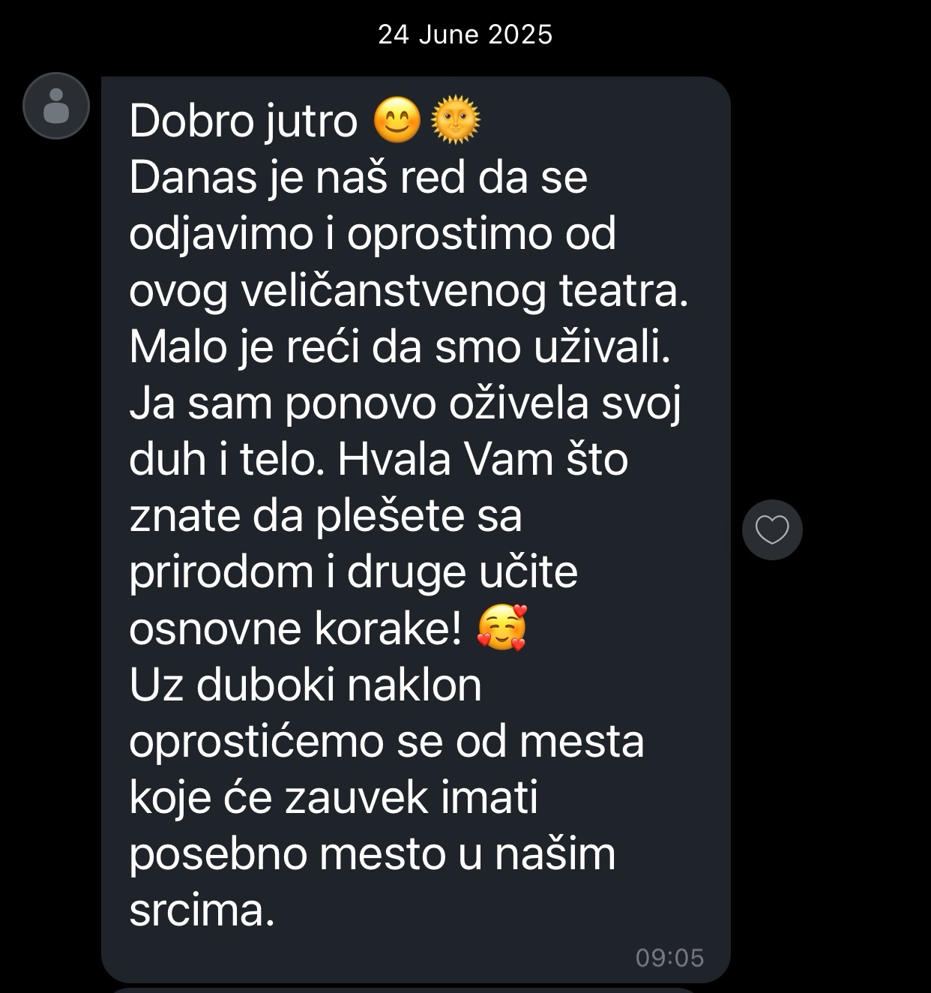
Task: Open the sender's profile avatar
Action: click(x=56, y=106)
